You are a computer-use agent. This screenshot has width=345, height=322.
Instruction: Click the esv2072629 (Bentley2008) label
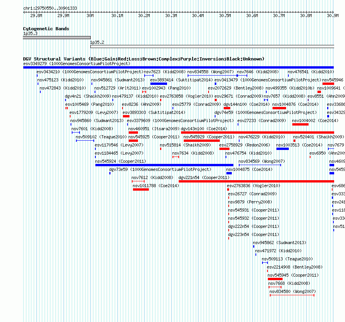point(236,88)
